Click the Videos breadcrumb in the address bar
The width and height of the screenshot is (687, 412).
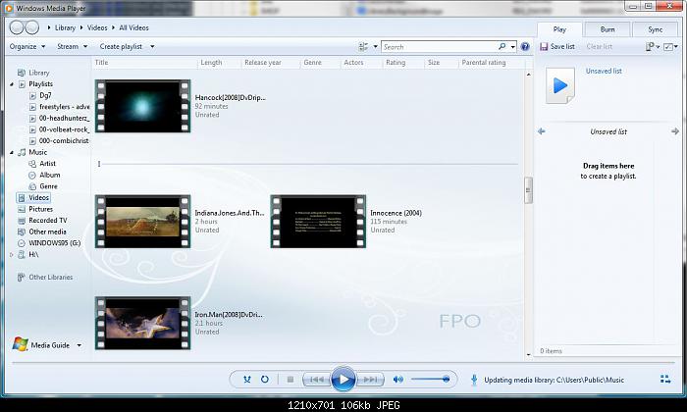pos(97,27)
